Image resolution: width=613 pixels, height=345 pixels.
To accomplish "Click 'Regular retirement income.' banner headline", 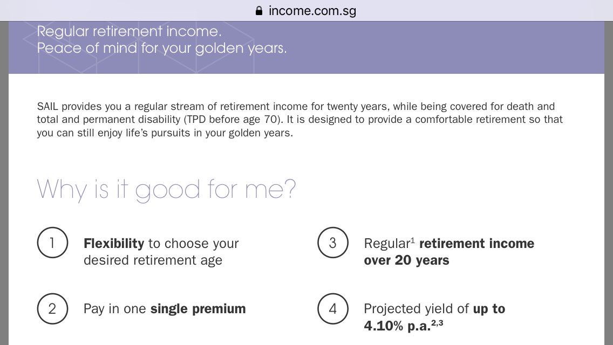I will (x=129, y=31).
